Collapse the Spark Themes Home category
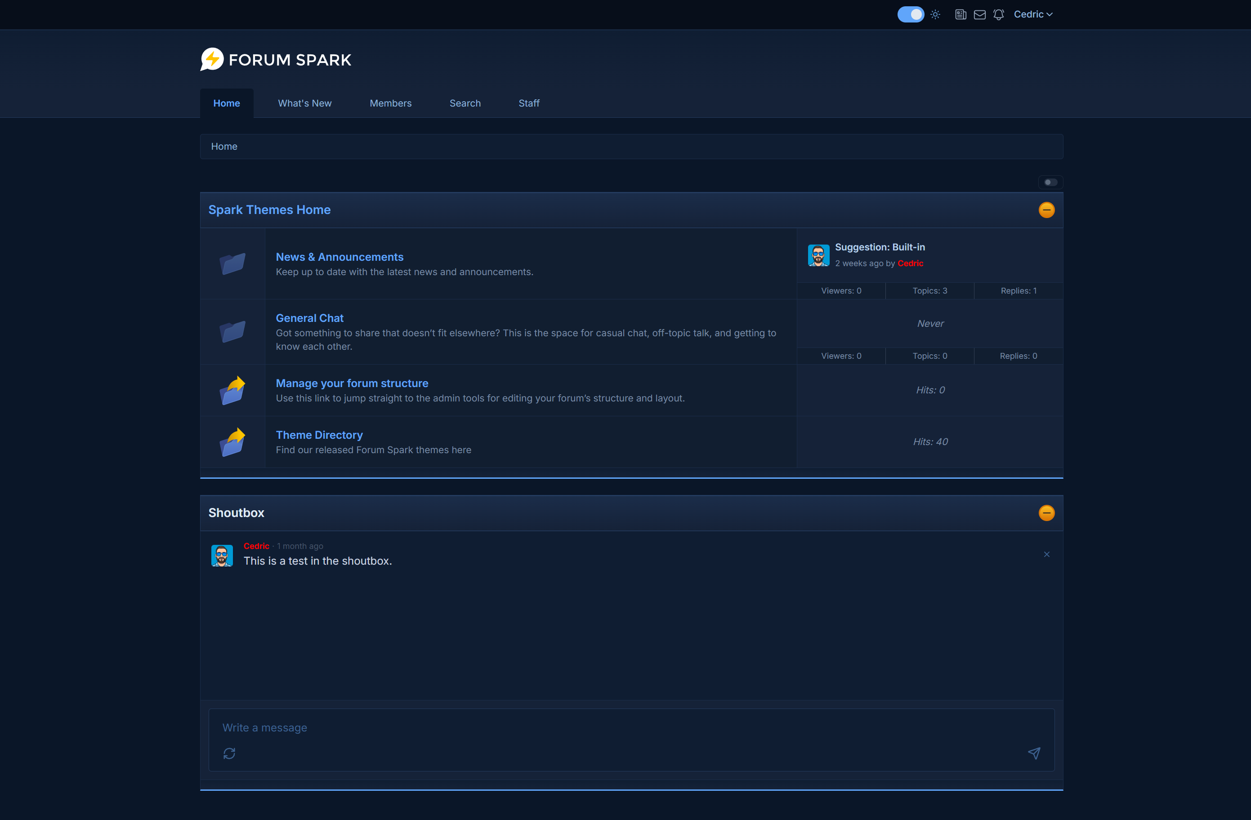 tap(1046, 210)
